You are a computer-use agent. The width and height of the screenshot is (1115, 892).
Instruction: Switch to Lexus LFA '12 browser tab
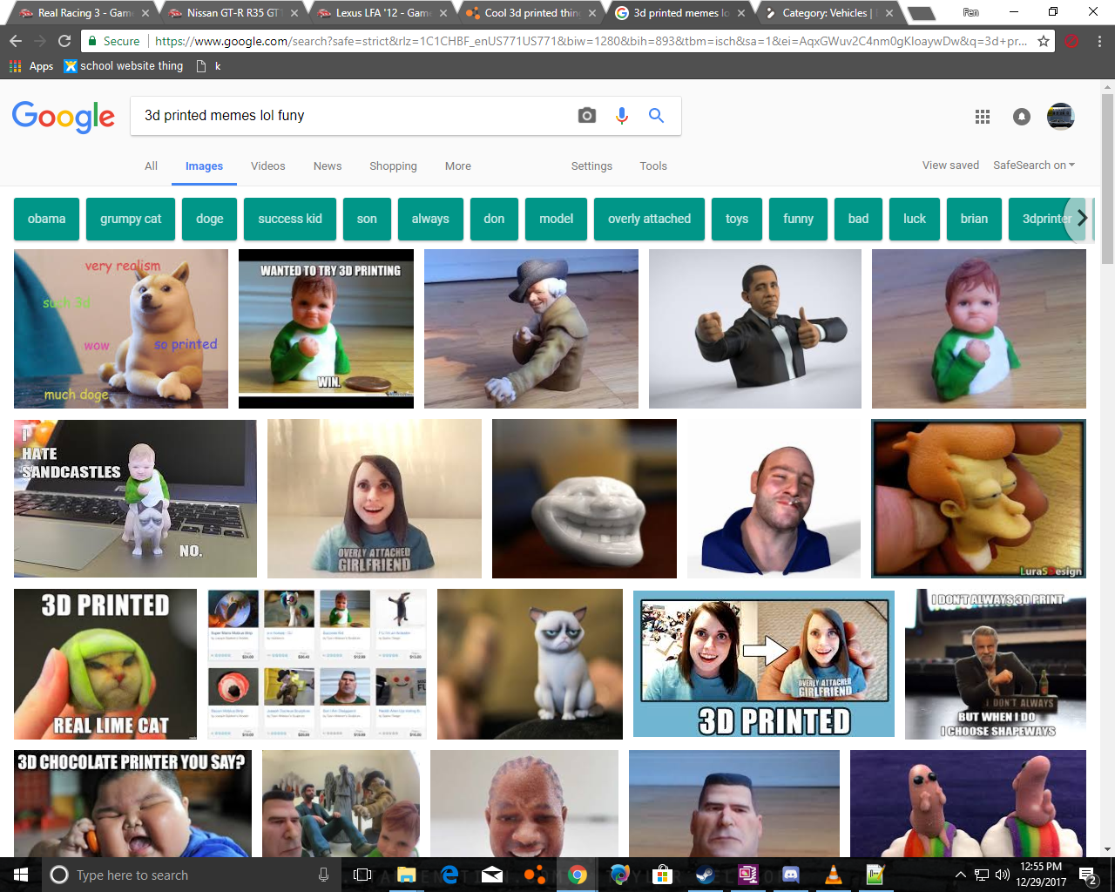(382, 13)
